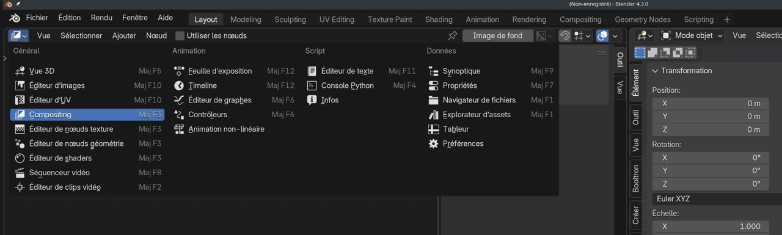Image resolution: width=782 pixels, height=235 pixels.
Task: Select Vue 3D editor
Action: (87, 71)
